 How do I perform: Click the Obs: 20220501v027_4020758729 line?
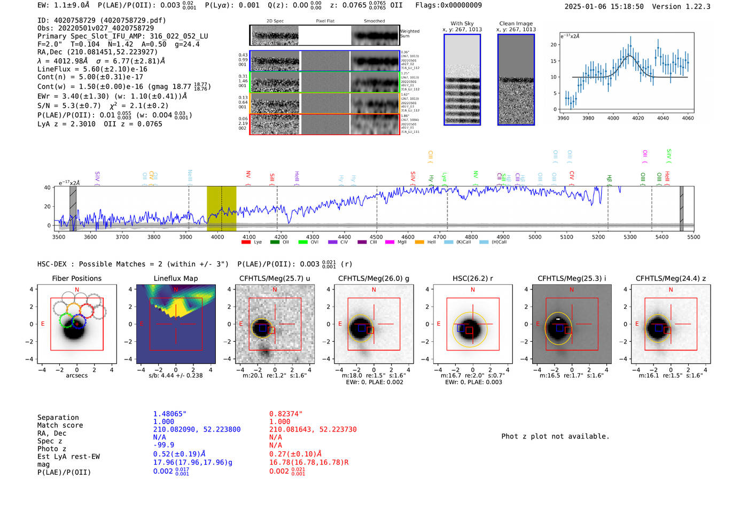(x=96, y=28)
